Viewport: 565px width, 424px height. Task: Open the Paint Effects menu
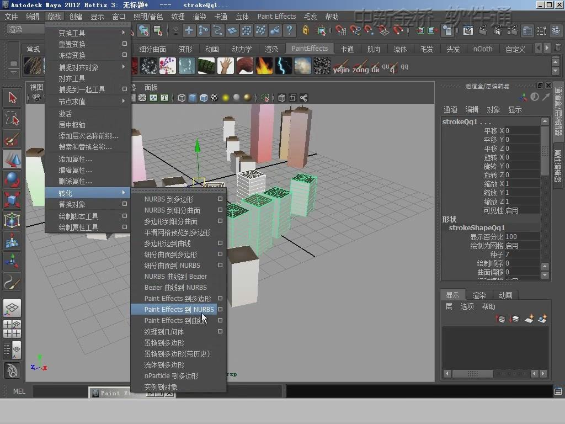tap(276, 17)
